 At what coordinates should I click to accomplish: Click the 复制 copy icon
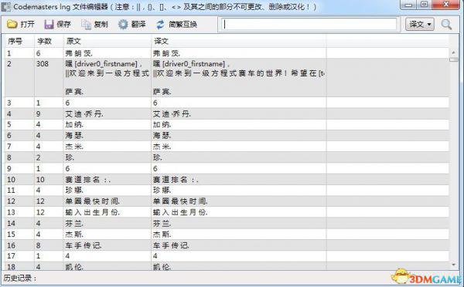pos(86,24)
